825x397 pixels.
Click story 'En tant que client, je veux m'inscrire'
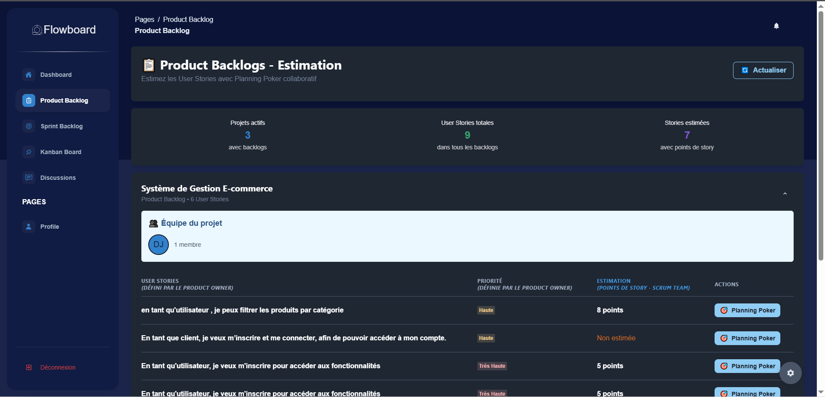pyautogui.click(x=293, y=338)
